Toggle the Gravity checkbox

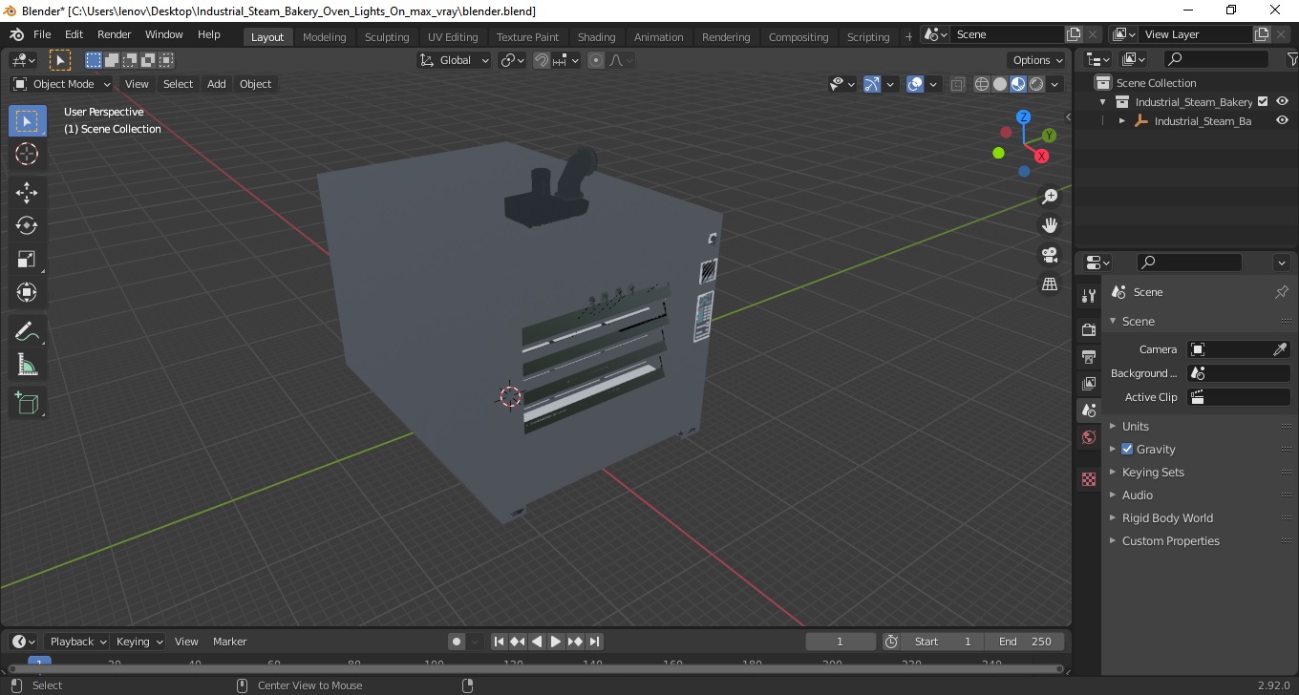(x=1127, y=449)
